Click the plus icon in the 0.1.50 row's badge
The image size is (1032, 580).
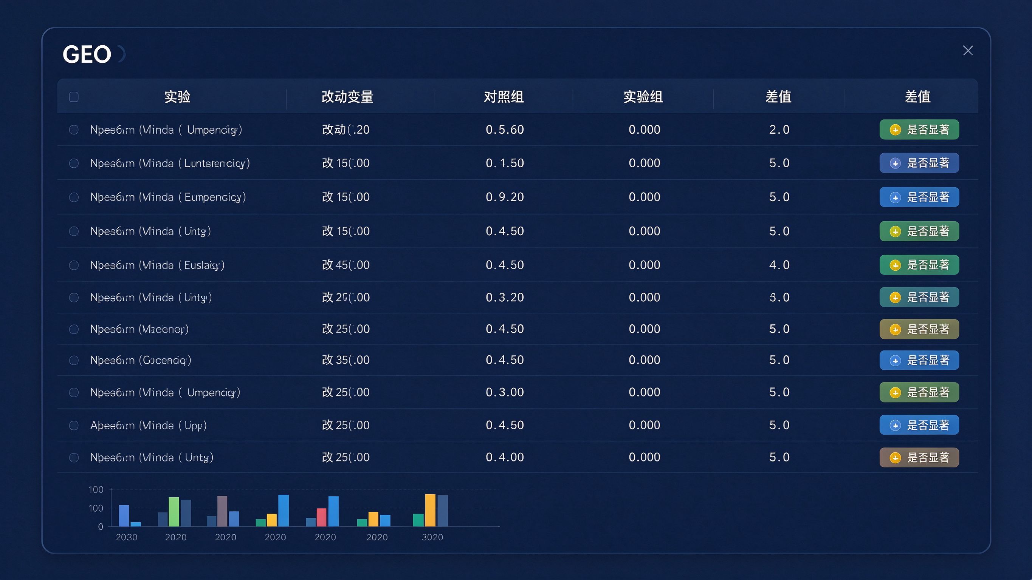(895, 163)
